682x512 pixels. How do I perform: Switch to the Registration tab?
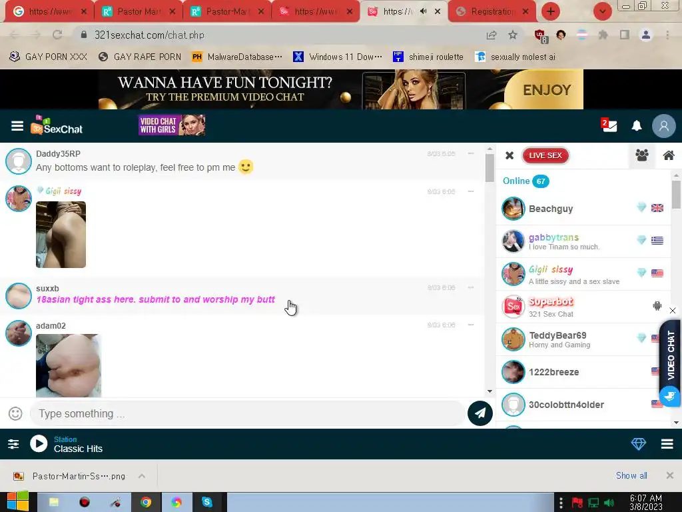[x=492, y=12]
